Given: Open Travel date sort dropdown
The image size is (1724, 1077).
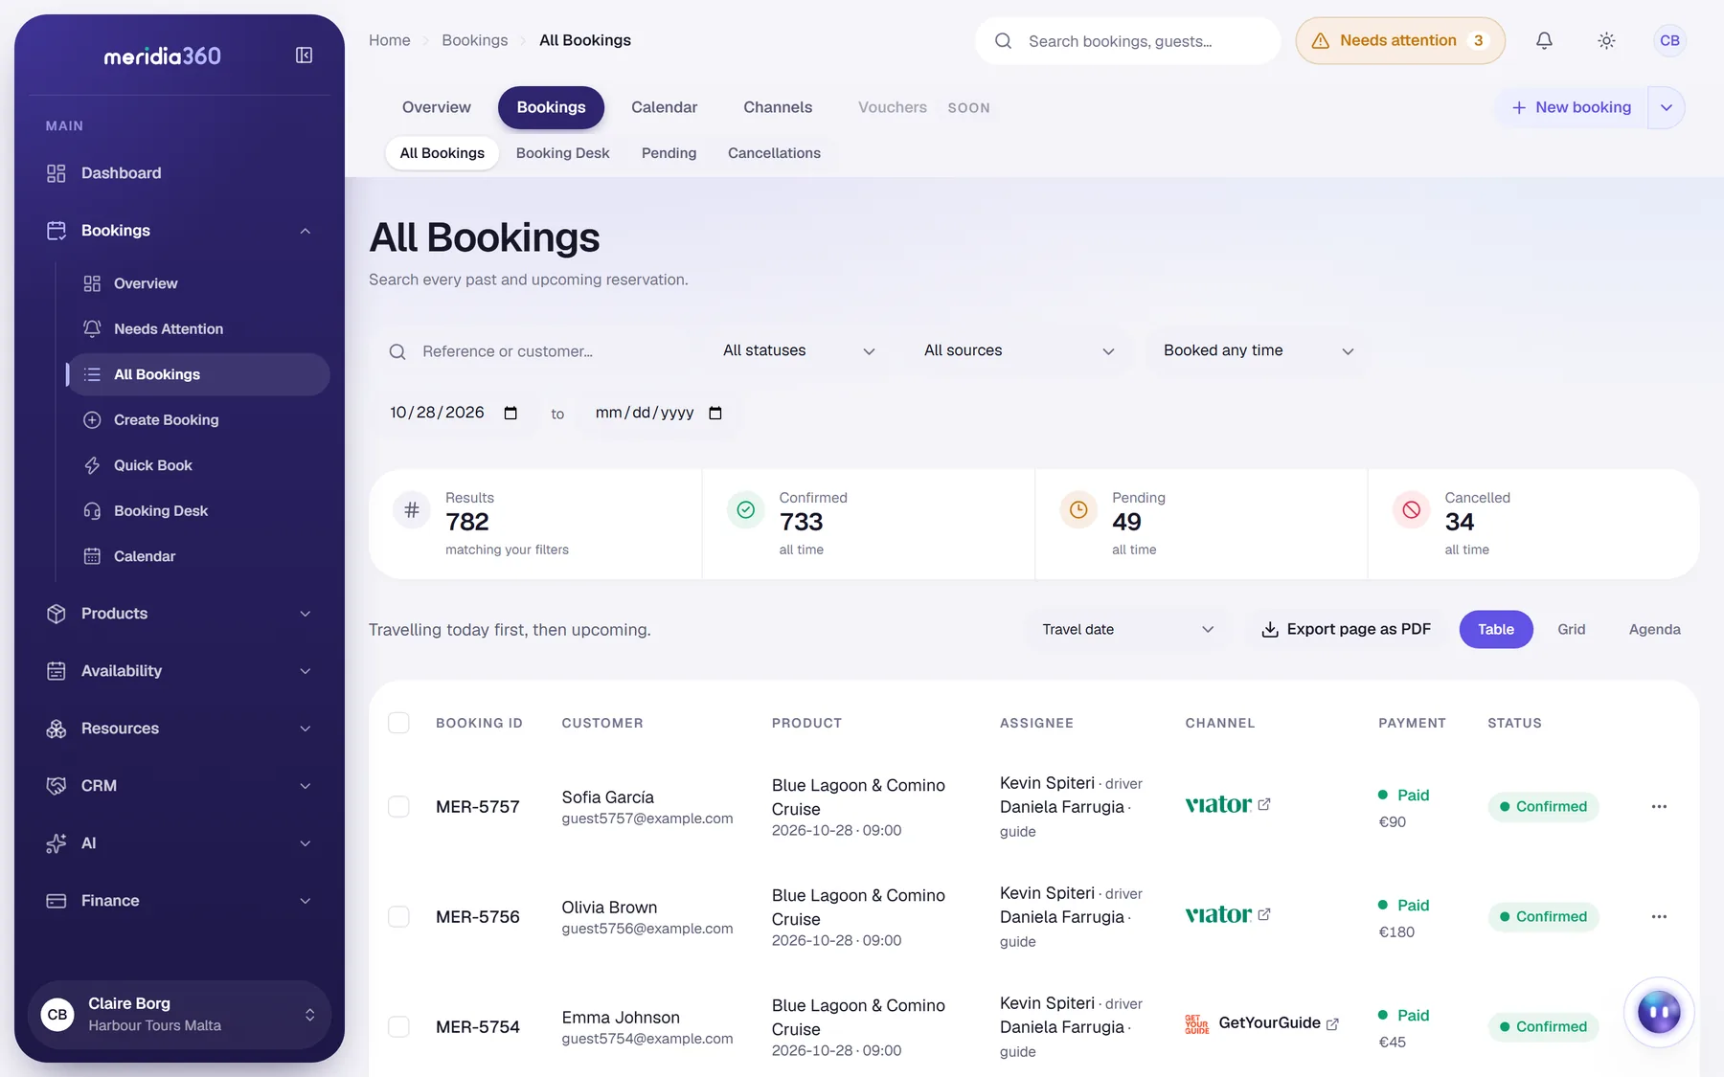Looking at the screenshot, I should click(x=1127, y=629).
